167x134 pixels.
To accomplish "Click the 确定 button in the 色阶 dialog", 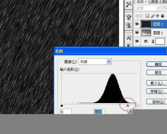I will [x=157, y=64].
